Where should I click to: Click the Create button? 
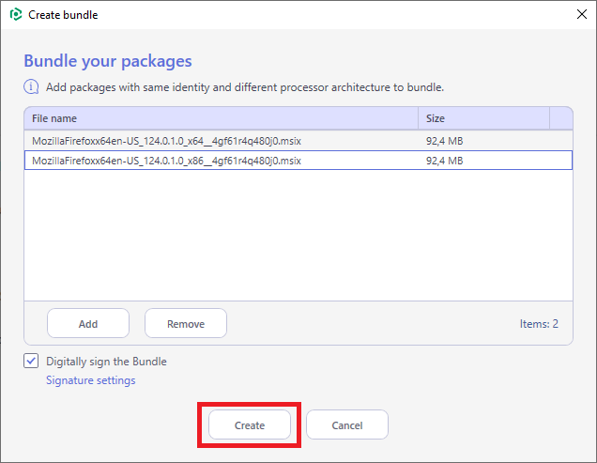(x=250, y=424)
